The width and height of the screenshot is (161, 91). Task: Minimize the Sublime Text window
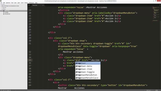coord(154,1)
